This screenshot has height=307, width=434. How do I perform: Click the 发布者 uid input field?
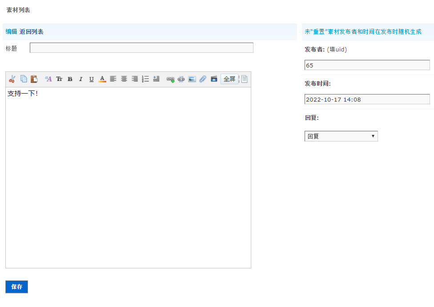367,65
